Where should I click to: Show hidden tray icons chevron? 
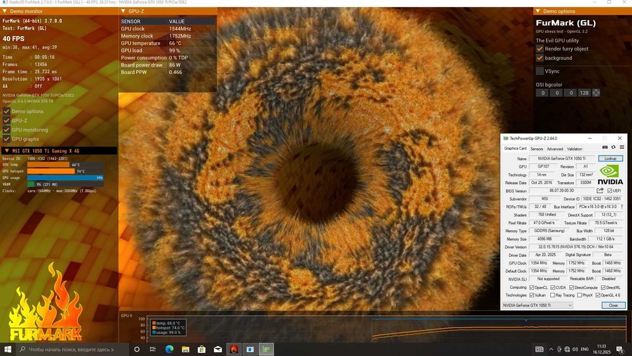tap(551, 349)
